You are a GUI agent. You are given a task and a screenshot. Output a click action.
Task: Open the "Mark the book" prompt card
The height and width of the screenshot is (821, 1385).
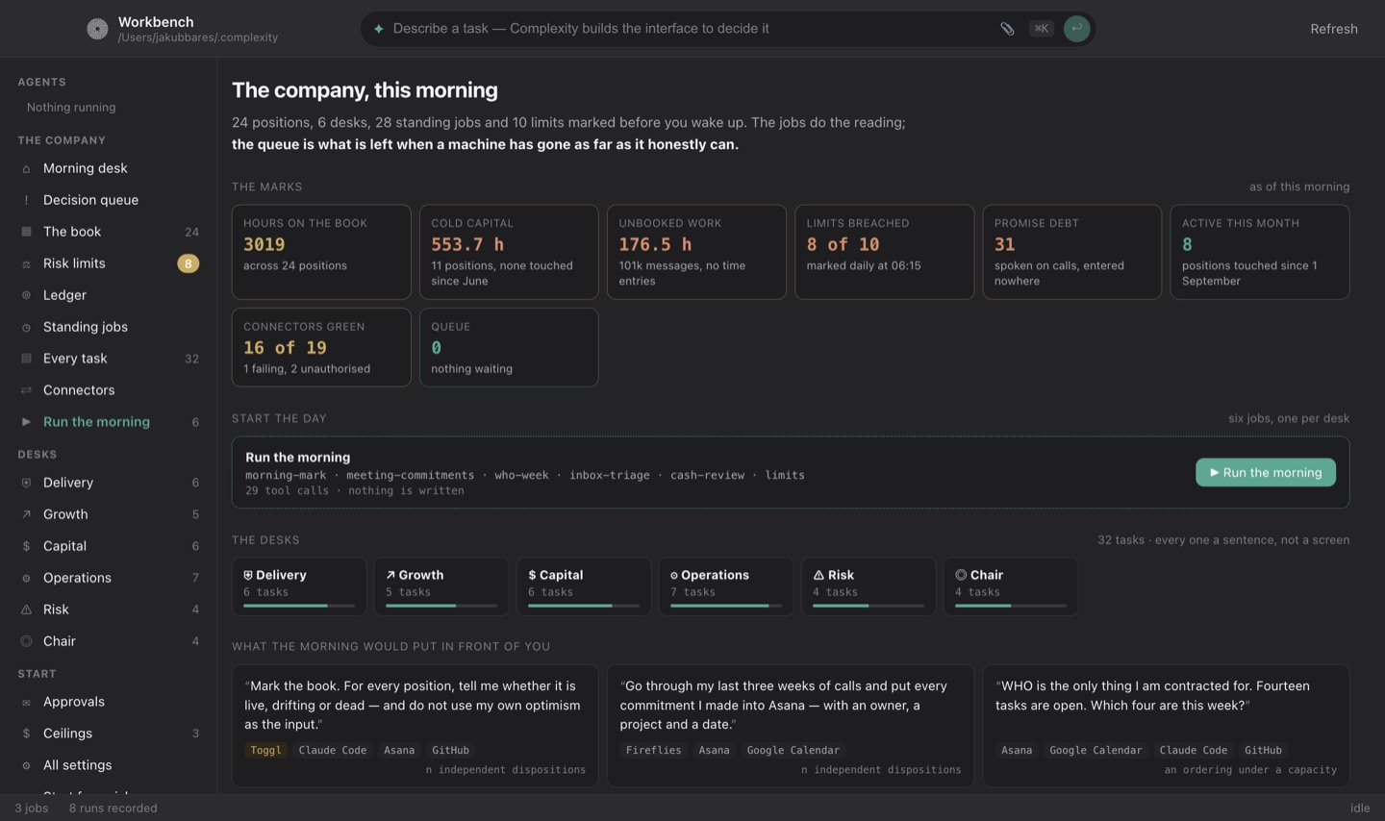pos(415,726)
